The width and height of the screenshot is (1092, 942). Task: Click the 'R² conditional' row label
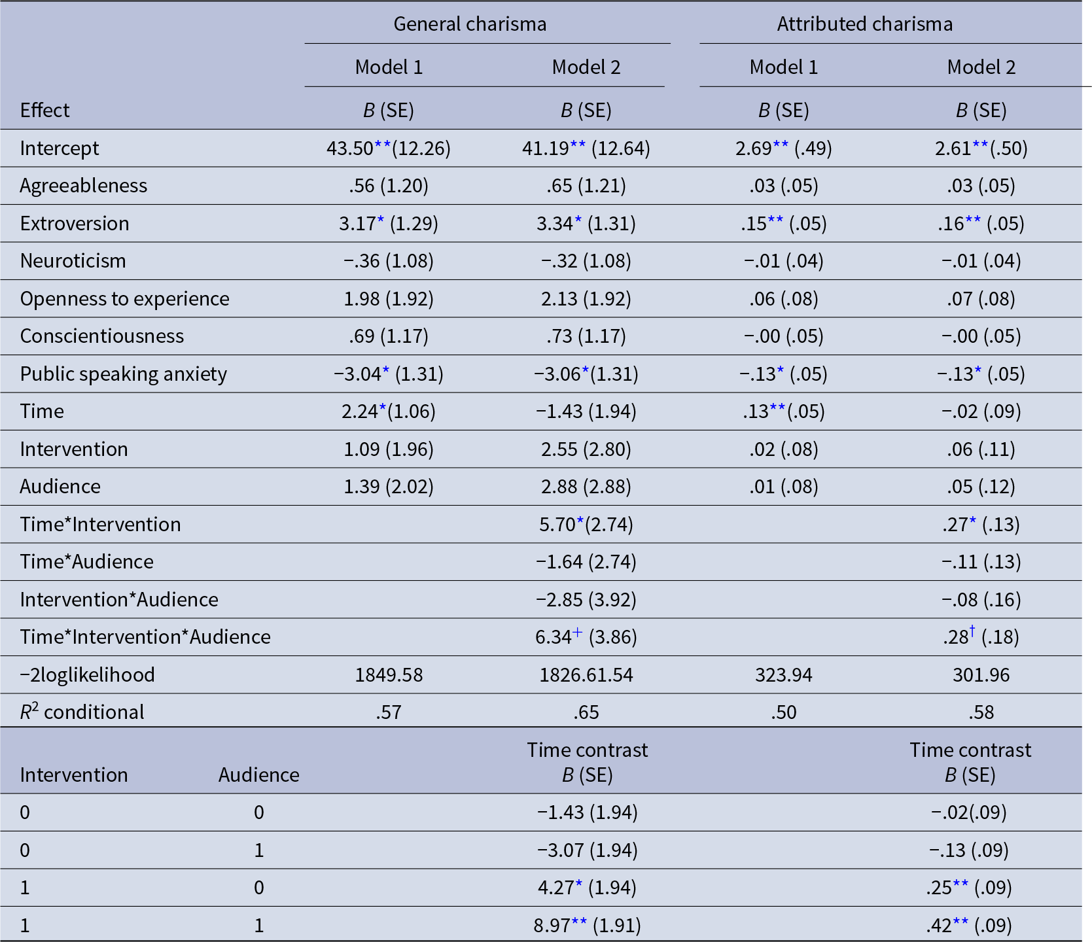[82, 712]
